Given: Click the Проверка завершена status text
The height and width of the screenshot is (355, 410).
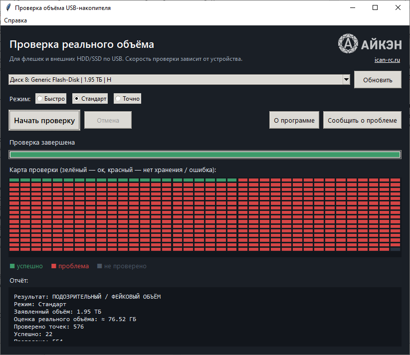Looking at the screenshot, I should (x=42, y=143).
